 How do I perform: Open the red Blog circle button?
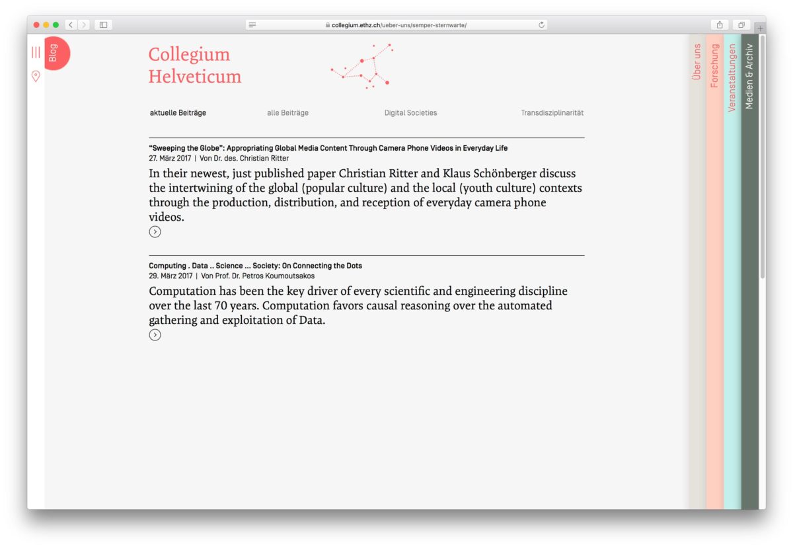(x=56, y=53)
